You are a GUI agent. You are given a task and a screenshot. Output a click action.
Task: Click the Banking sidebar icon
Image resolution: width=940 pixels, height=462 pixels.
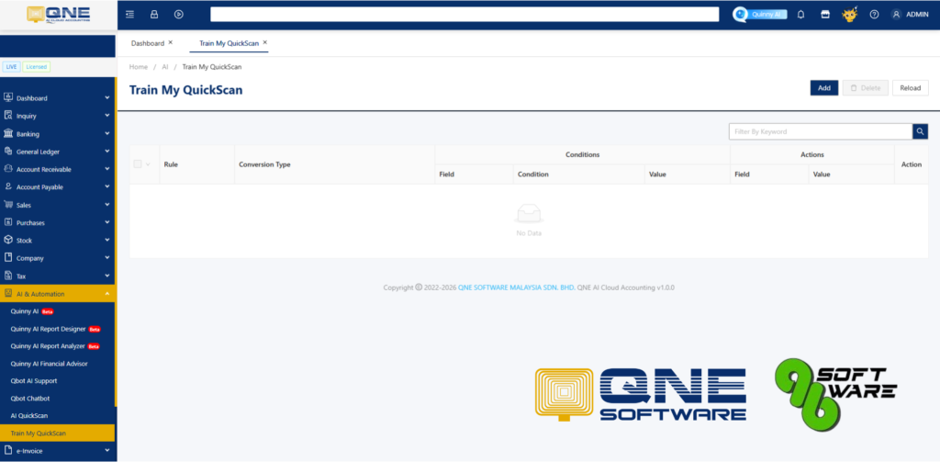[x=8, y=133]
